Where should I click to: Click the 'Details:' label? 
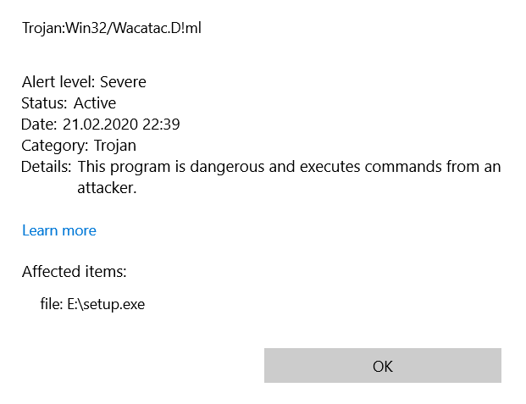47,167
